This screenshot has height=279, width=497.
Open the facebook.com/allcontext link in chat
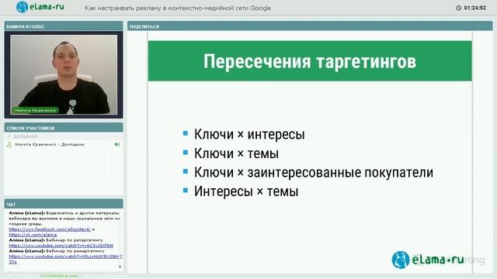50,229
